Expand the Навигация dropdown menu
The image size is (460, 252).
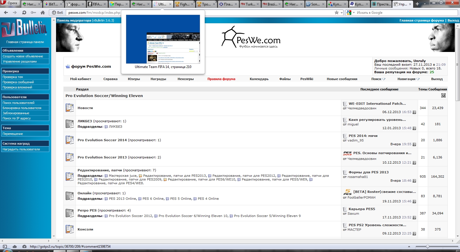408,79
